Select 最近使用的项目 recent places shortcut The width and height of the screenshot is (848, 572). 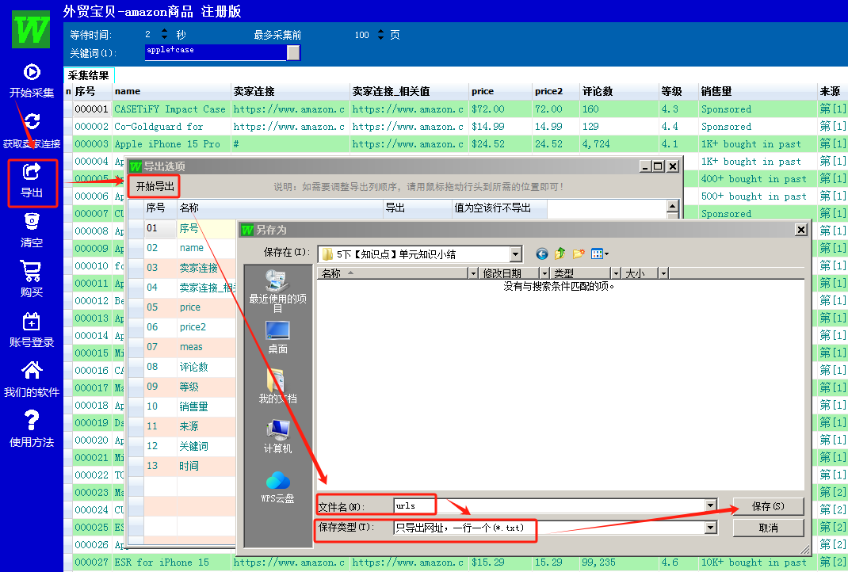277,291
